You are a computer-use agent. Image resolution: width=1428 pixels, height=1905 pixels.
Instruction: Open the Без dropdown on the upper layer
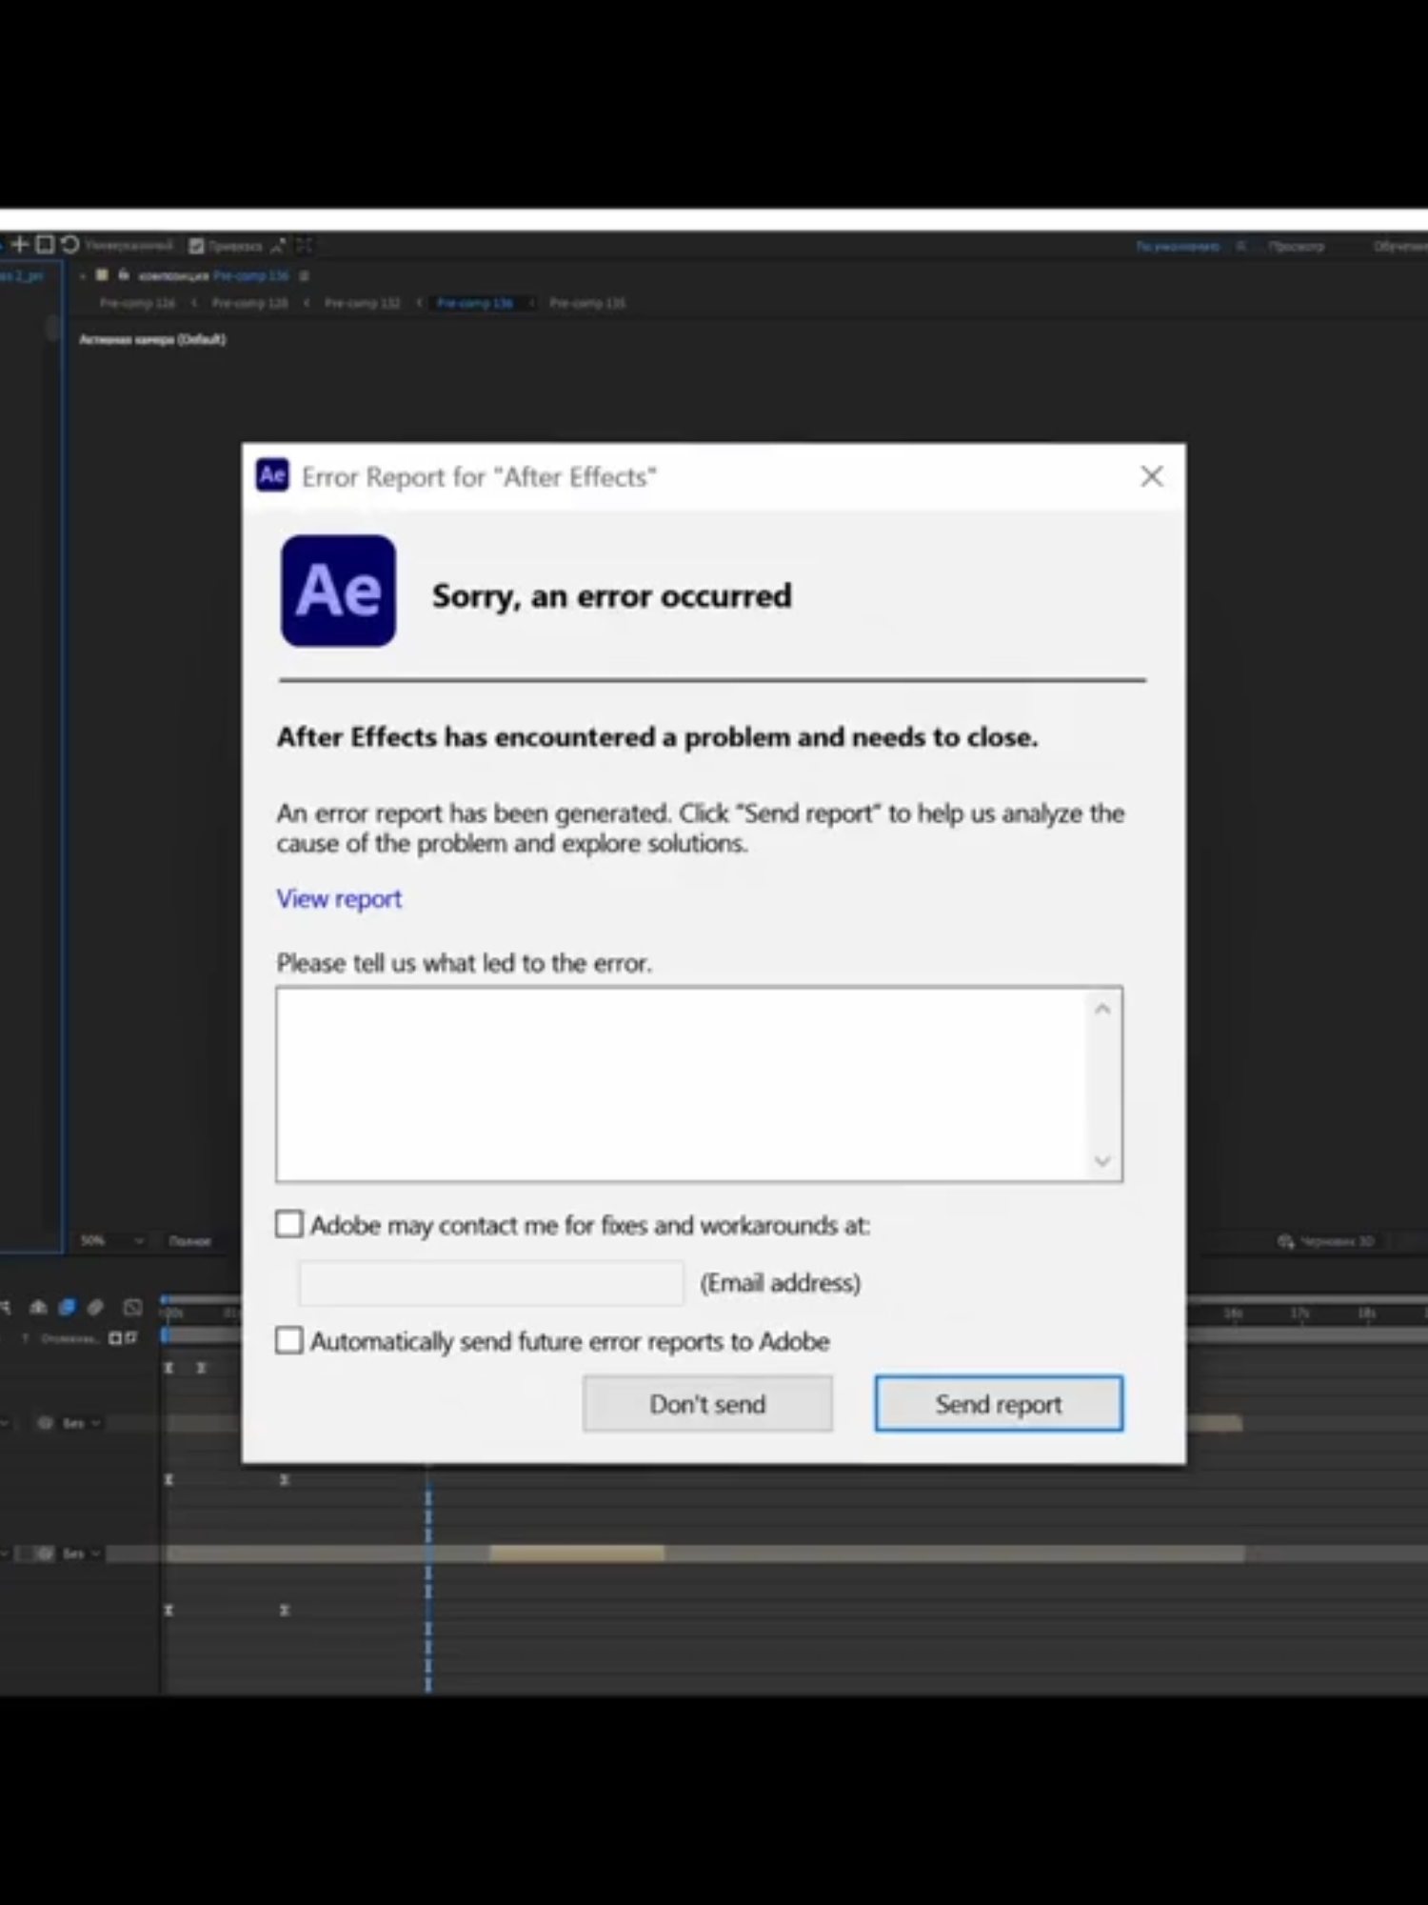pos(81,1423)
